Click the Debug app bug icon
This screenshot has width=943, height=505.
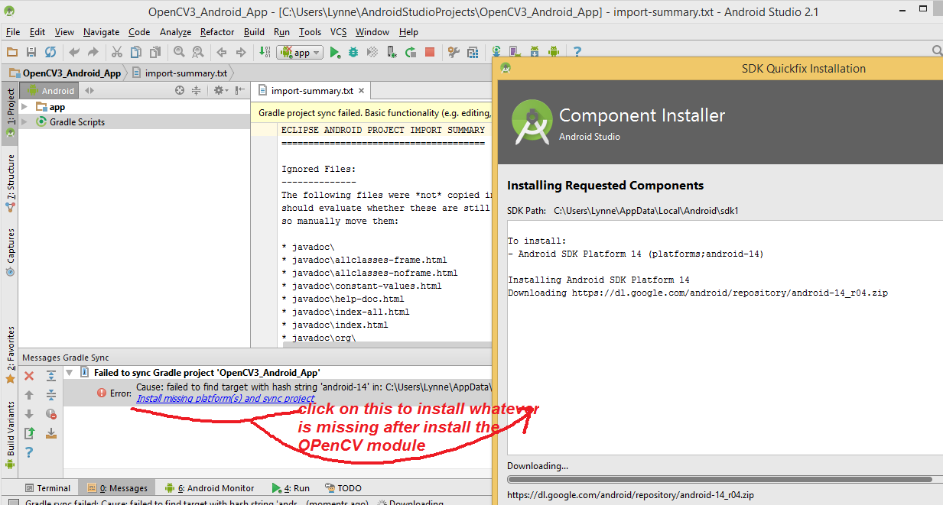353,53
